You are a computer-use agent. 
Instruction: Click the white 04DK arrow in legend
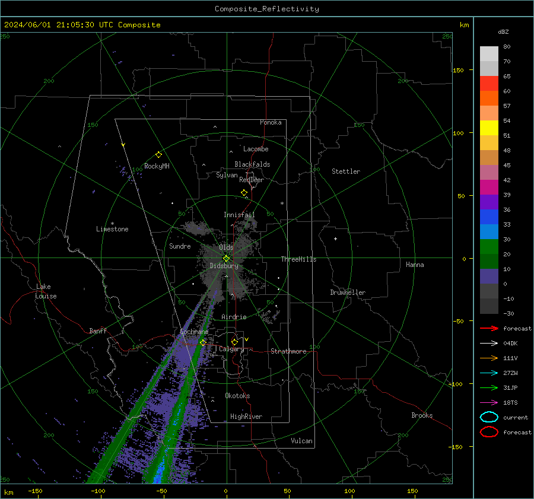[x=489, y=344]
